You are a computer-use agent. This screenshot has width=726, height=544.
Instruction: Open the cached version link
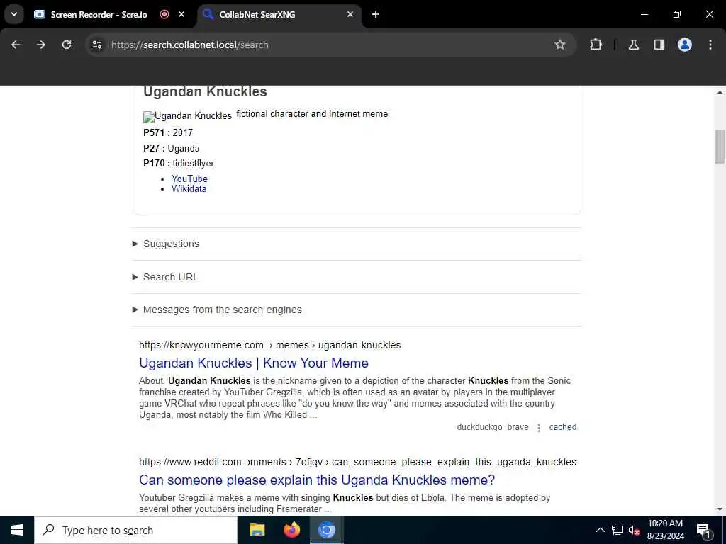click(562, 427)
